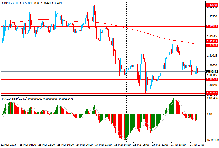The image size is (219, 148).
Task: Click the 1.31665 price scale value
Action: [x=212, y=36]
